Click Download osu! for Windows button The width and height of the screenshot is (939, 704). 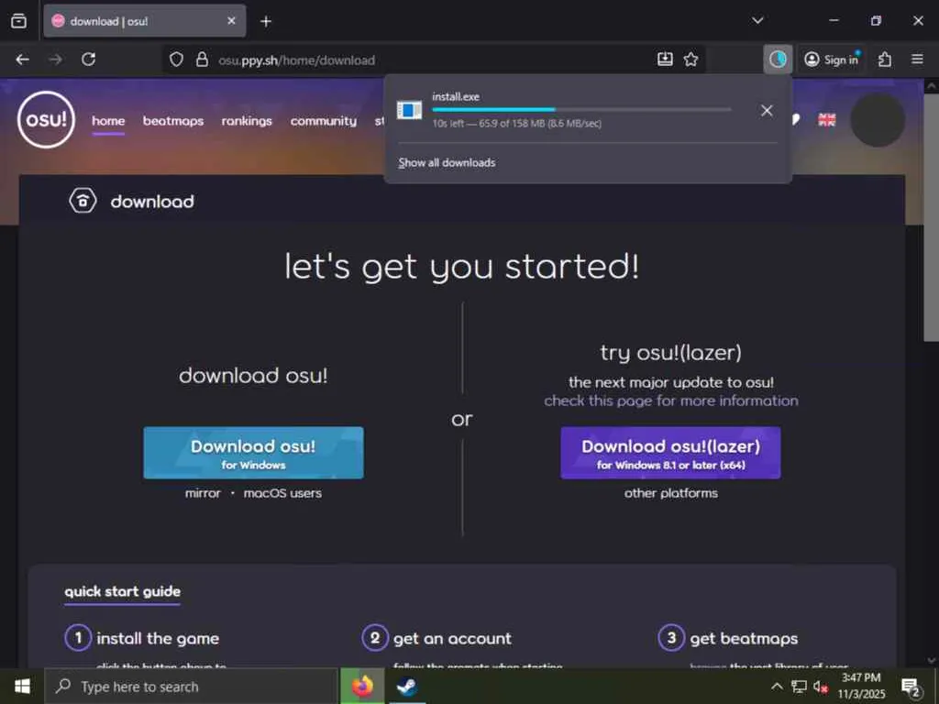click(x=253, y=453)
